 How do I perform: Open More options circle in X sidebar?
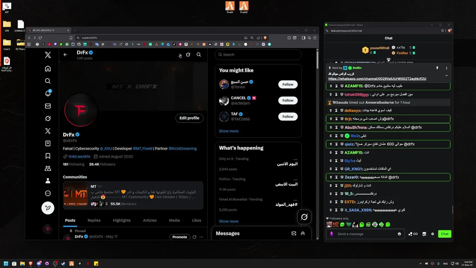pos(48,193)
